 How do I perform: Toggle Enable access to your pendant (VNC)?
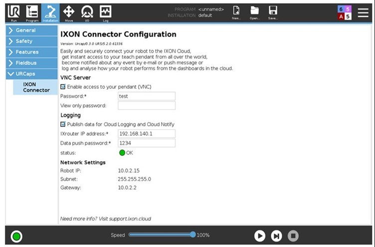click(x=63, y=87)
